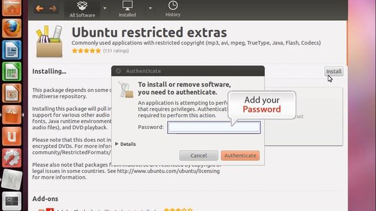Click the Installing... status text
Image resolution: width=376 pixels, height=211 pixels.
pyautogui.click(x=49, y=72)
